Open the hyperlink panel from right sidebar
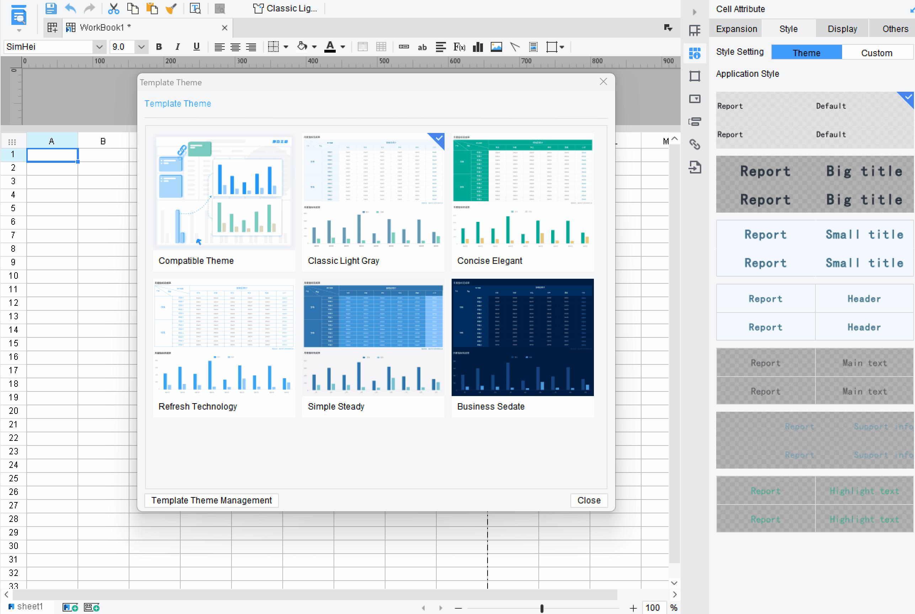This screenshot has width=915, height=614. pos(695,144)
